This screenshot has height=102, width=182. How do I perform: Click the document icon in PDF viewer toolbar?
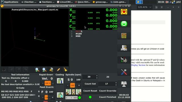(x=156, y=7)
